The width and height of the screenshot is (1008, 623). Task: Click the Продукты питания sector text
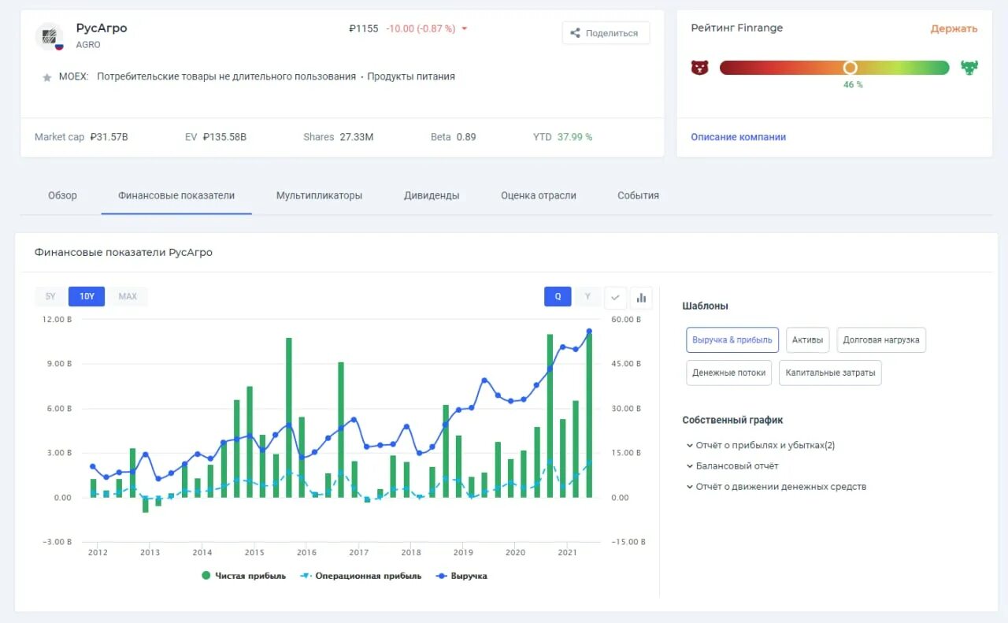point(411,76)
